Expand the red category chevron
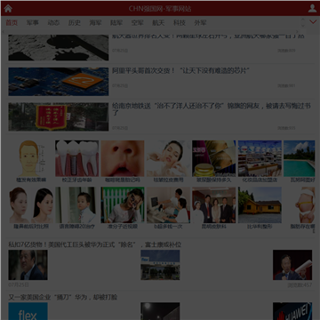The height and width of the screenshot is (320, 320). click(x=313, y=22)
